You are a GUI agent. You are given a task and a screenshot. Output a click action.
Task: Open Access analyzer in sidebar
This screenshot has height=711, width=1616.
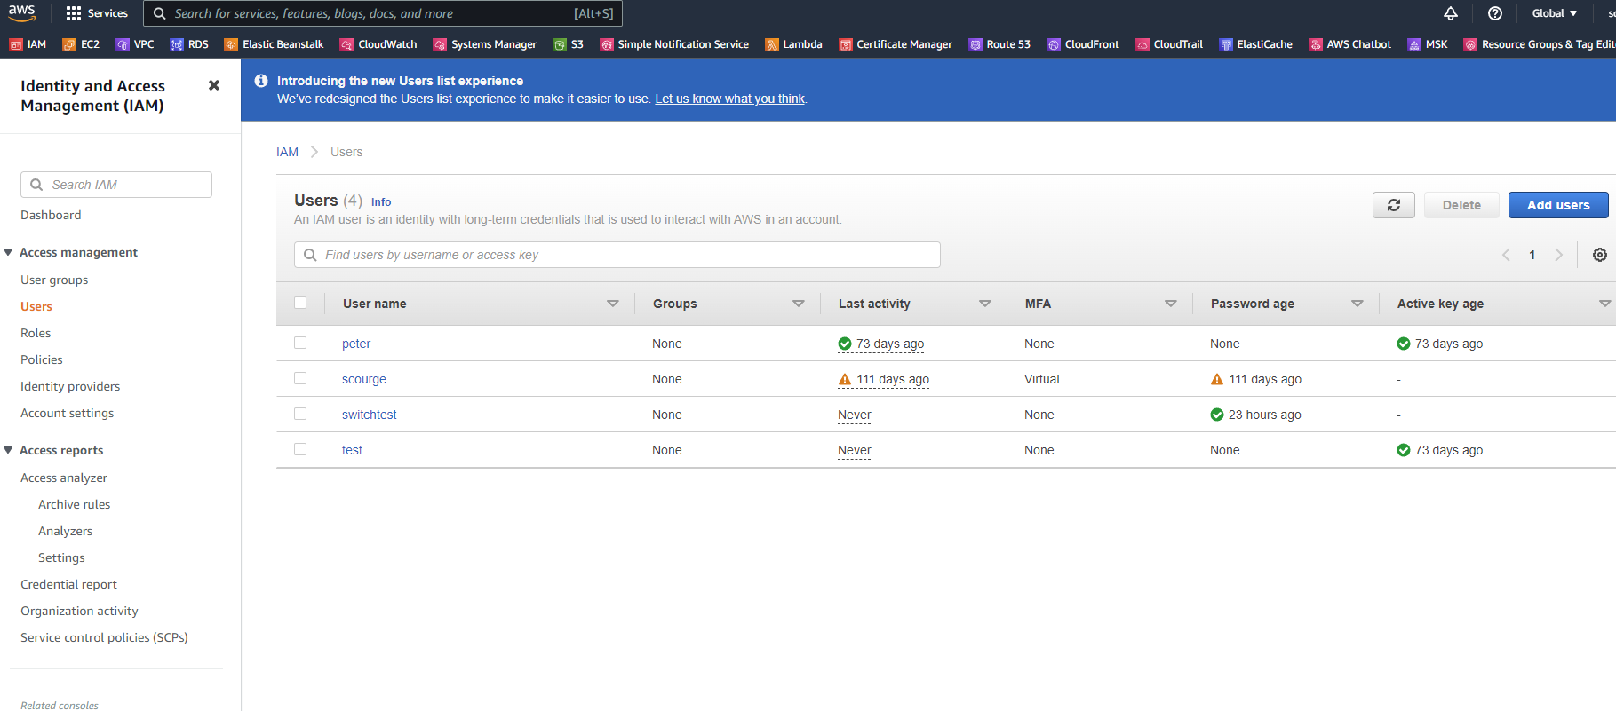[64, 478]
